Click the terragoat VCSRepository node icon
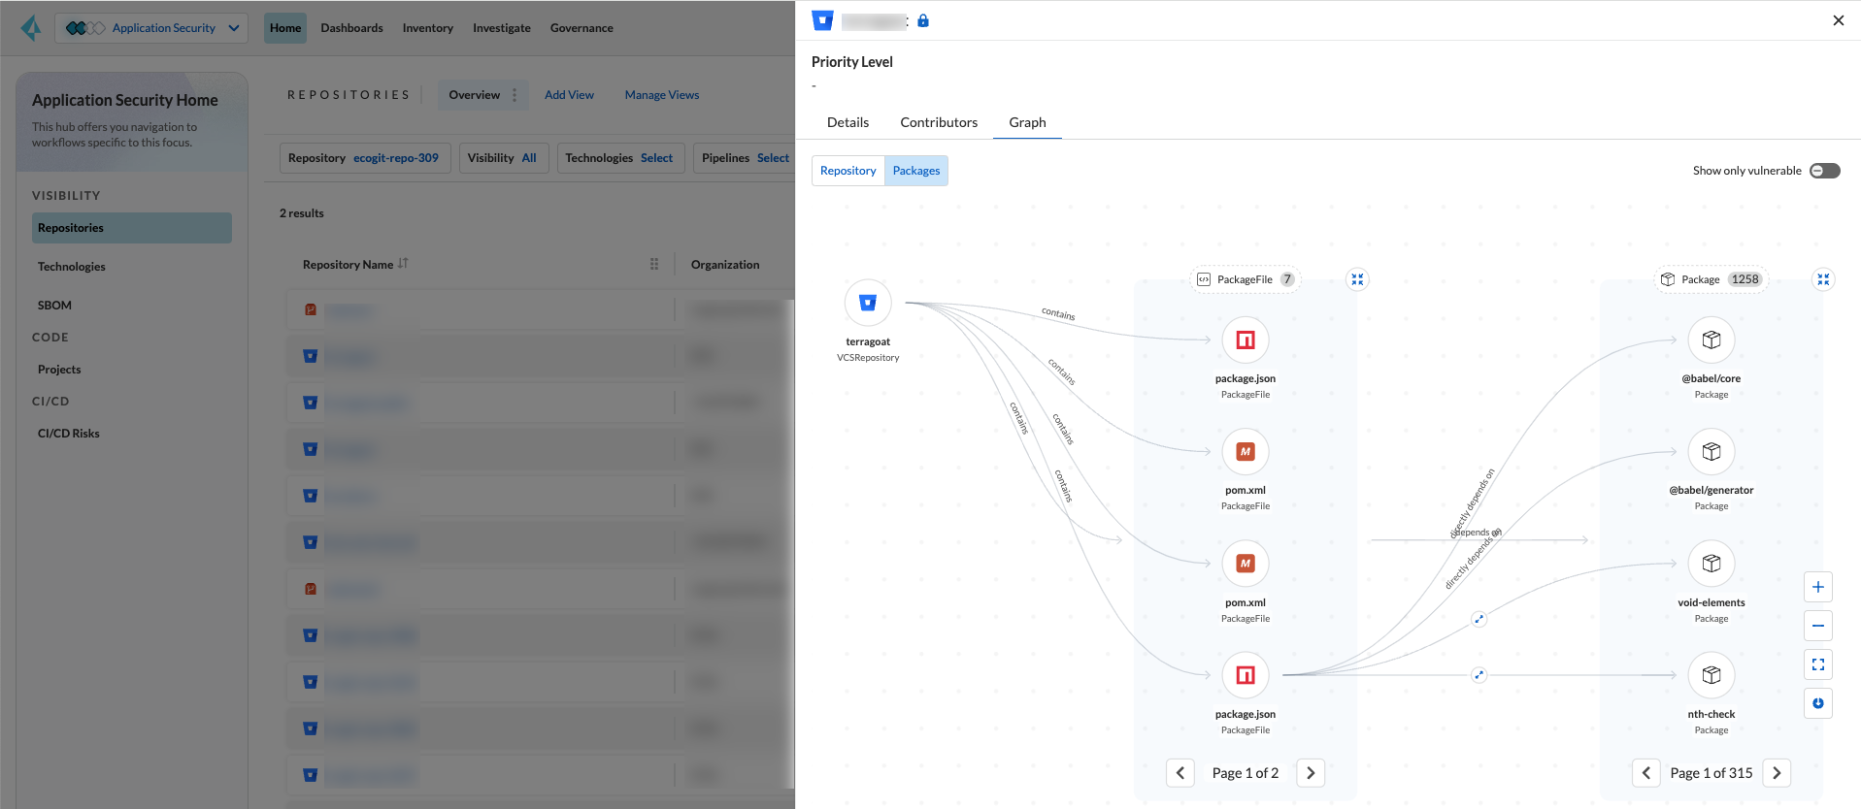 [868, 303]
